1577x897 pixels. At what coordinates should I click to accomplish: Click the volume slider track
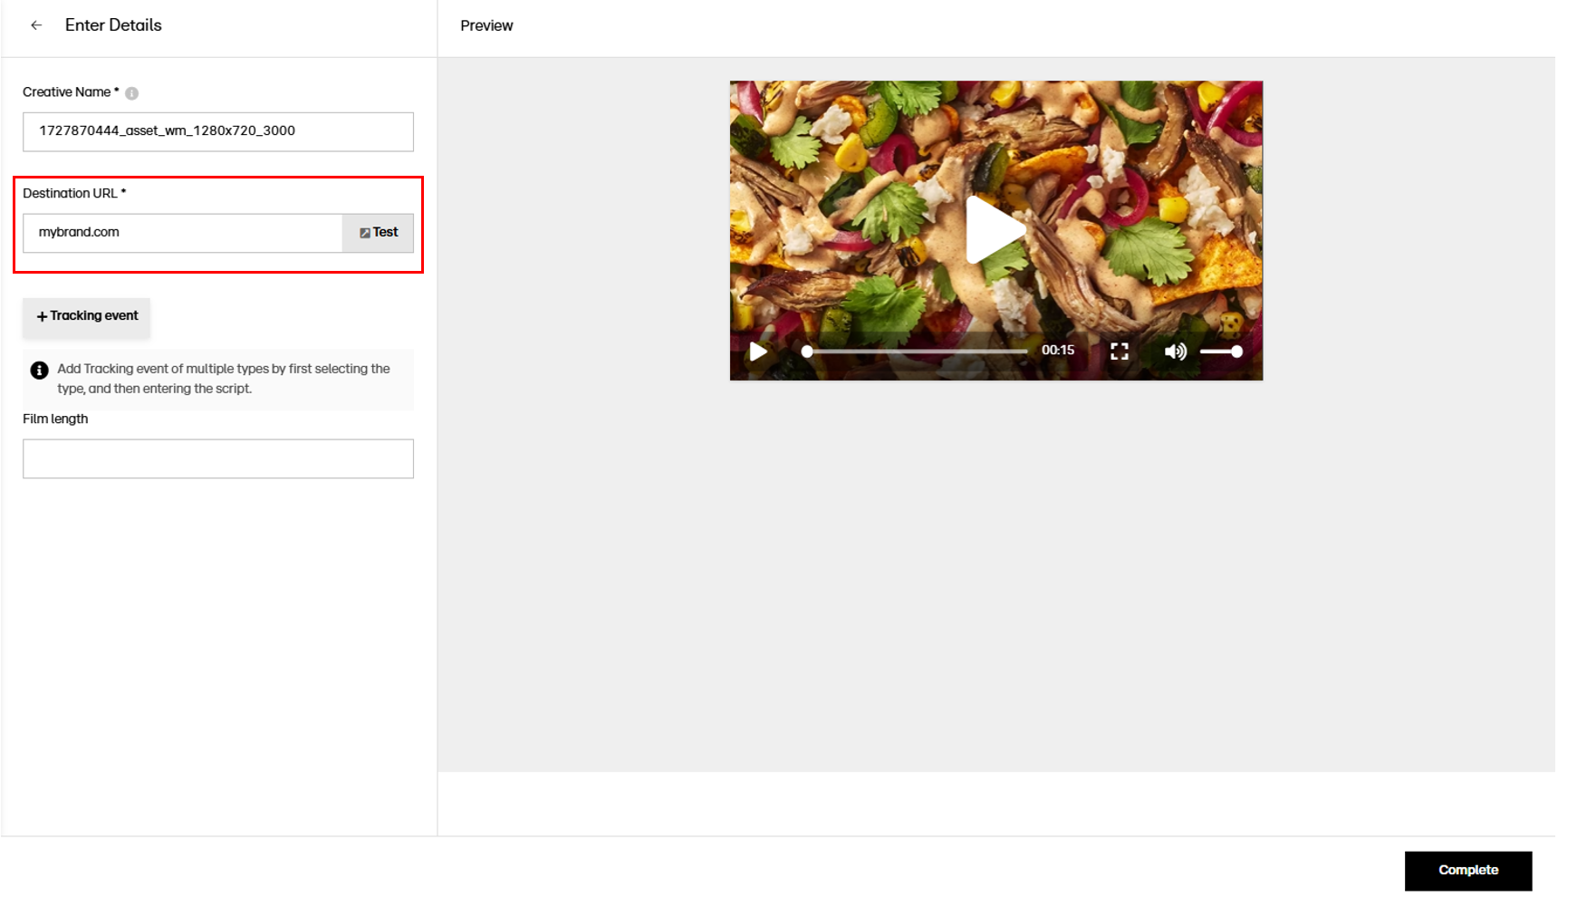(x=1216, y=352)
